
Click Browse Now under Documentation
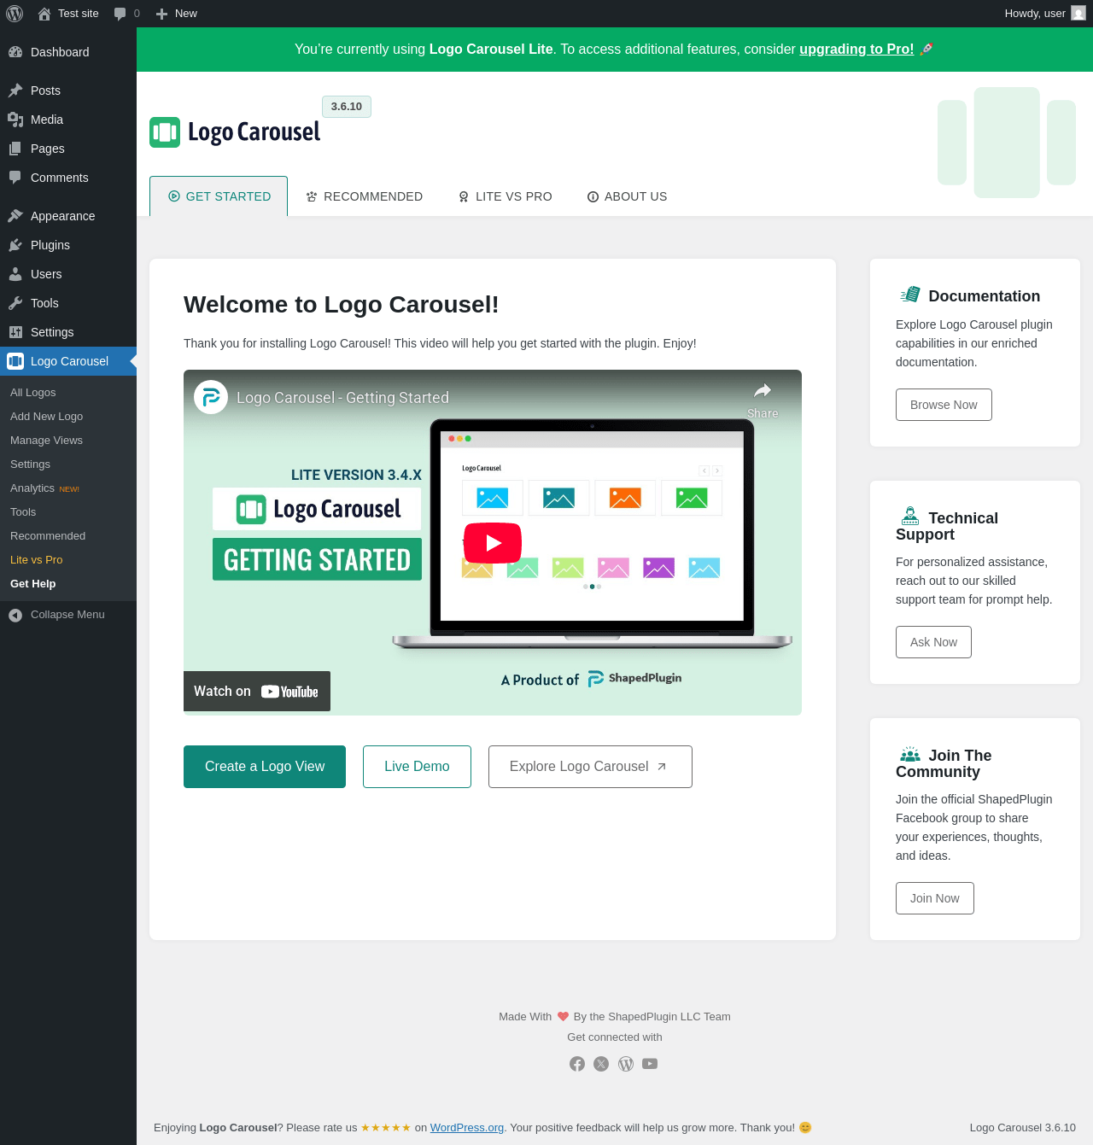[944, 405]
